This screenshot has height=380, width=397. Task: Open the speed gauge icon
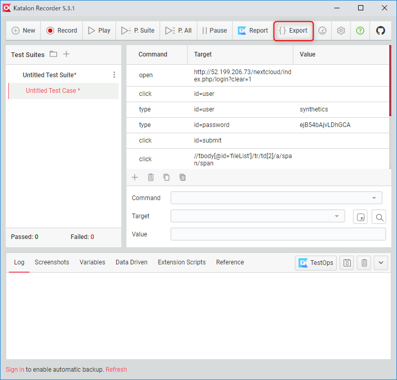[x=322, y=31]
